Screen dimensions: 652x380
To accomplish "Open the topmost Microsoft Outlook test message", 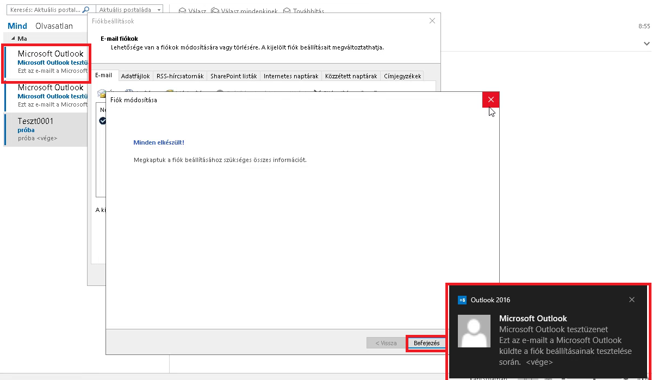I will pyautogui.click(x=46, y=62).
